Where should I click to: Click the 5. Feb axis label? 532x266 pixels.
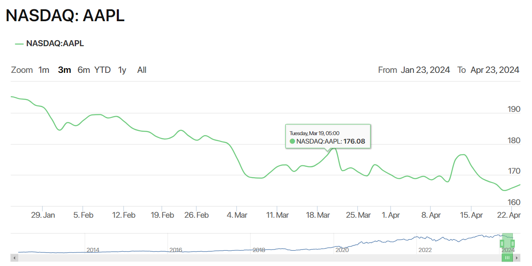[x=83, y=215]
